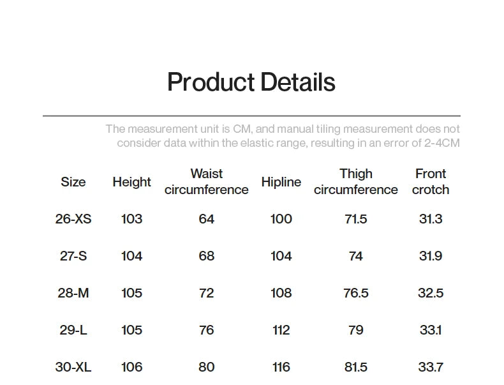Click waist value 76 for 29-L
504x385 pixels.
[x=206, y=330]
